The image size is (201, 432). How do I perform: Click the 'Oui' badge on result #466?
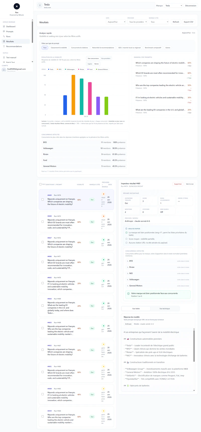pyautogui.click(x=92, y=262)
